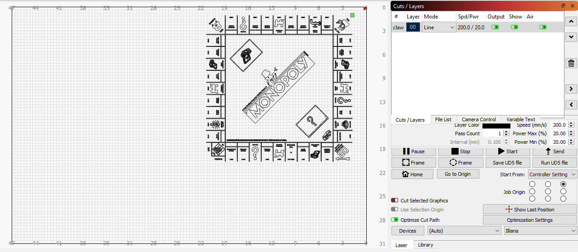Move the layer down with the down arrow

pyautogui.click(x=571, y=37)
